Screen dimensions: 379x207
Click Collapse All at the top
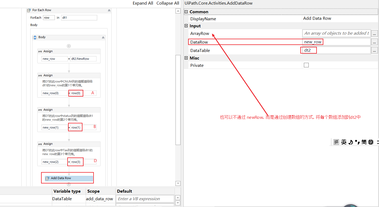pos(168,3)
